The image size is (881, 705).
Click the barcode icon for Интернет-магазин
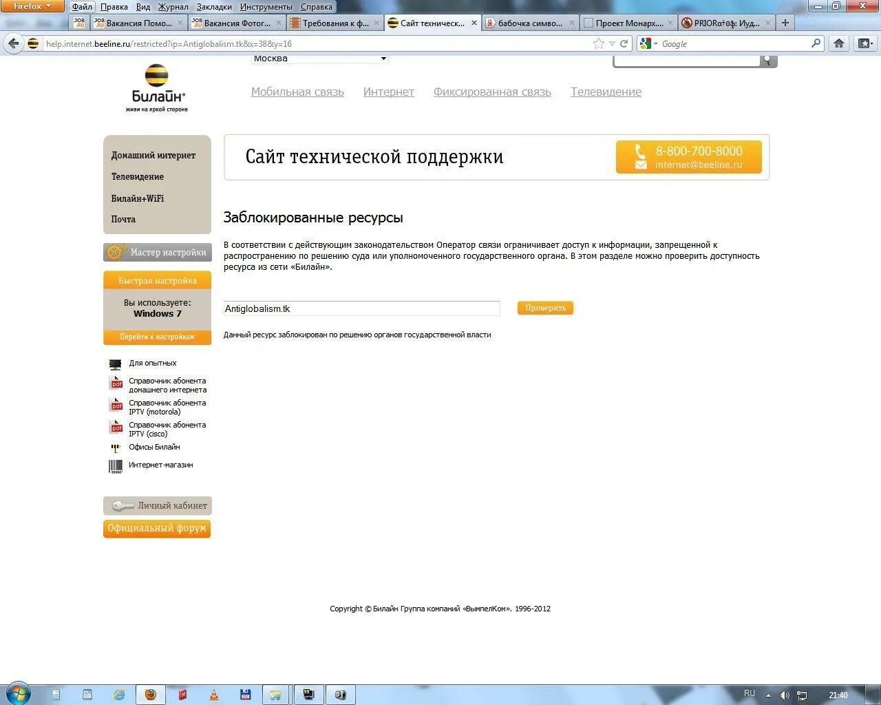(x=115, y=466)
